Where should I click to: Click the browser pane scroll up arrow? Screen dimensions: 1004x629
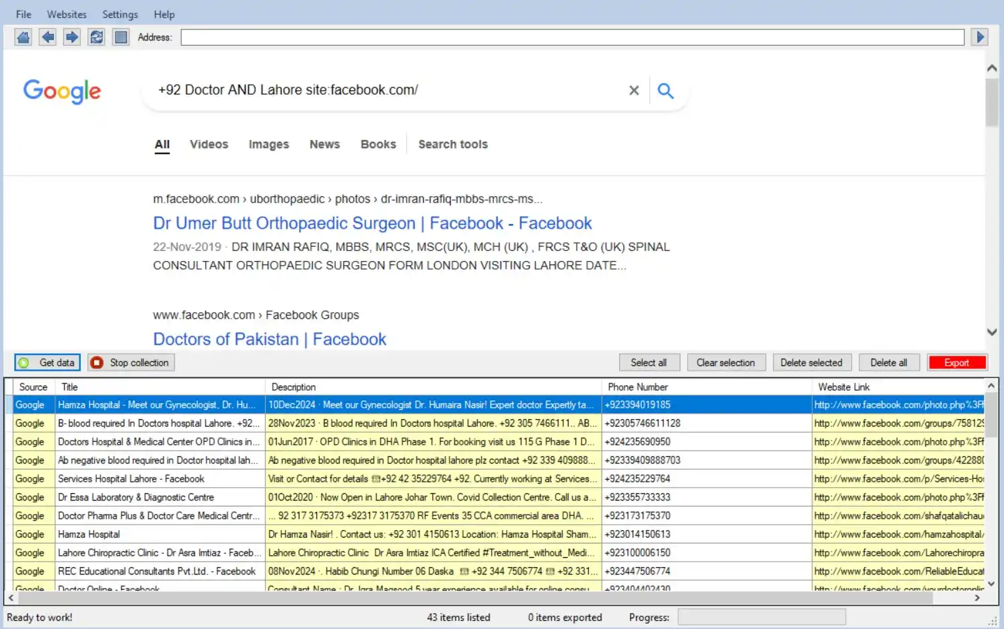[x=992, y=68]
